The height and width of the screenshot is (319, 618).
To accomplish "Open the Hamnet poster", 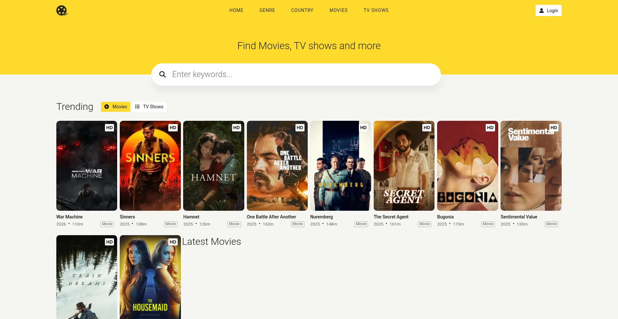I will (214, 166).
